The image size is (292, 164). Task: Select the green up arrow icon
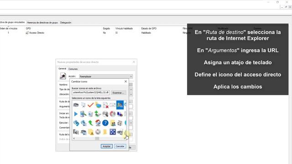(x=90, y=123)
